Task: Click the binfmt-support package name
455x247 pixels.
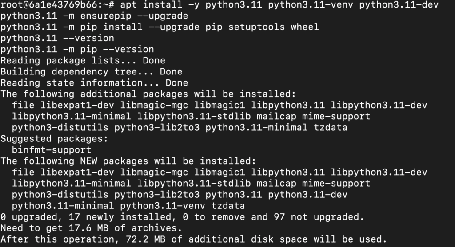Action: (x=52, y=150)
